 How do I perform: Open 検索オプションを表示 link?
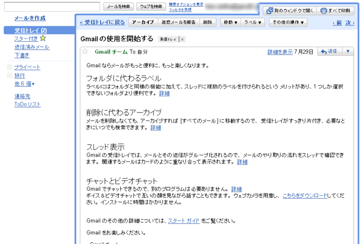[x=186, y=4]
